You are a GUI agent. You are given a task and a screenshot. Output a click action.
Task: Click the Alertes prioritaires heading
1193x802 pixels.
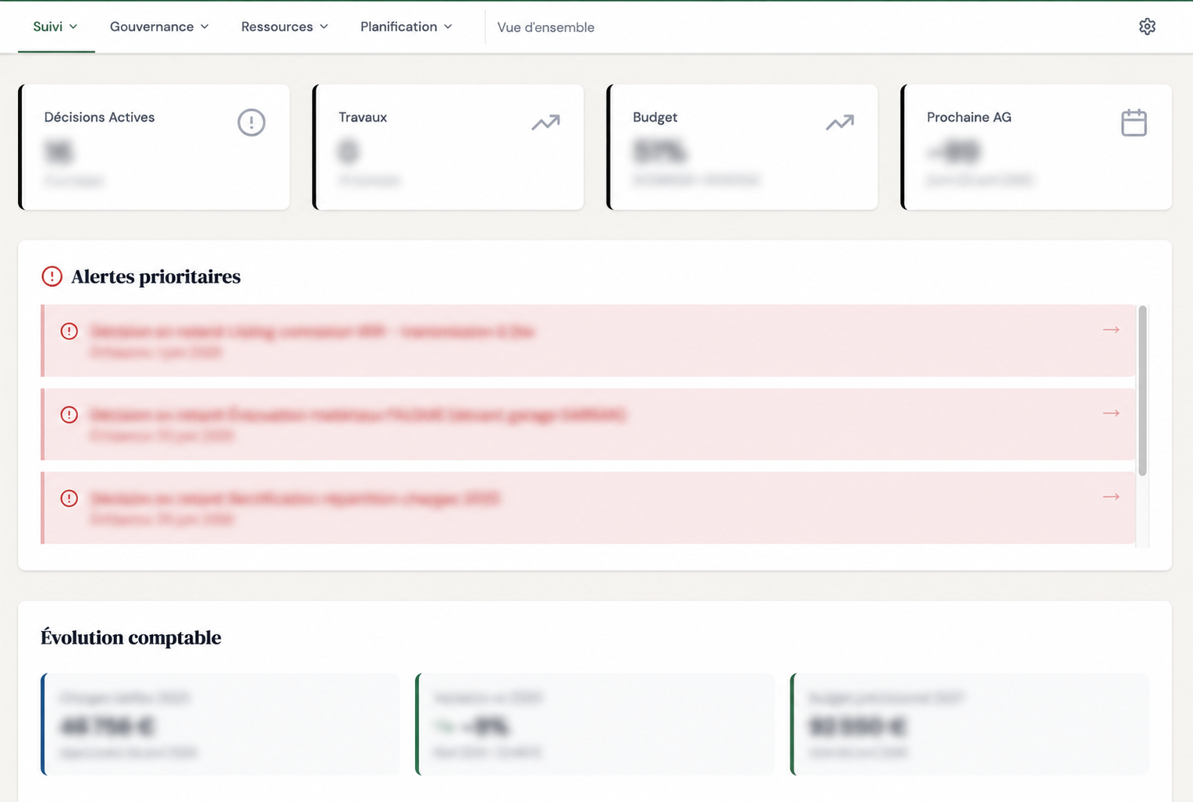coord(156,277)
